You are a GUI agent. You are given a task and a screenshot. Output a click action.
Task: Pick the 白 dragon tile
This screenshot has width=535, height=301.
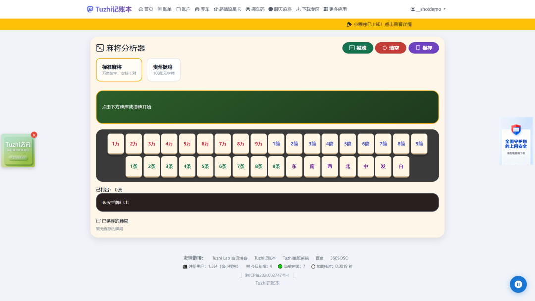tap(401, 167)
